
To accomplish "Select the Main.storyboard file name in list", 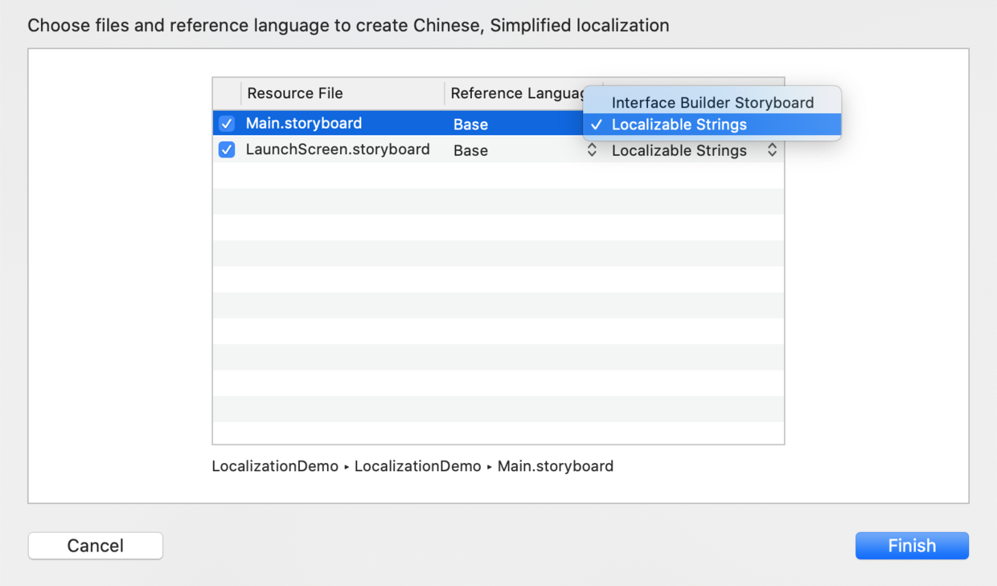I will click(304, 124).
